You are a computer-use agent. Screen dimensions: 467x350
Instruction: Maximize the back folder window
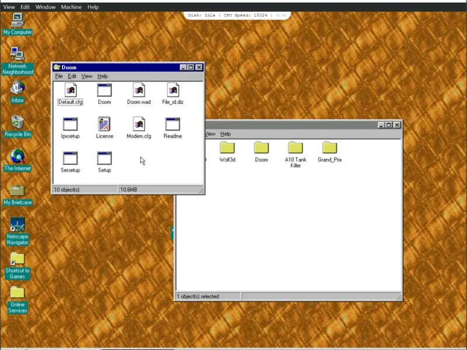(389, 125)
